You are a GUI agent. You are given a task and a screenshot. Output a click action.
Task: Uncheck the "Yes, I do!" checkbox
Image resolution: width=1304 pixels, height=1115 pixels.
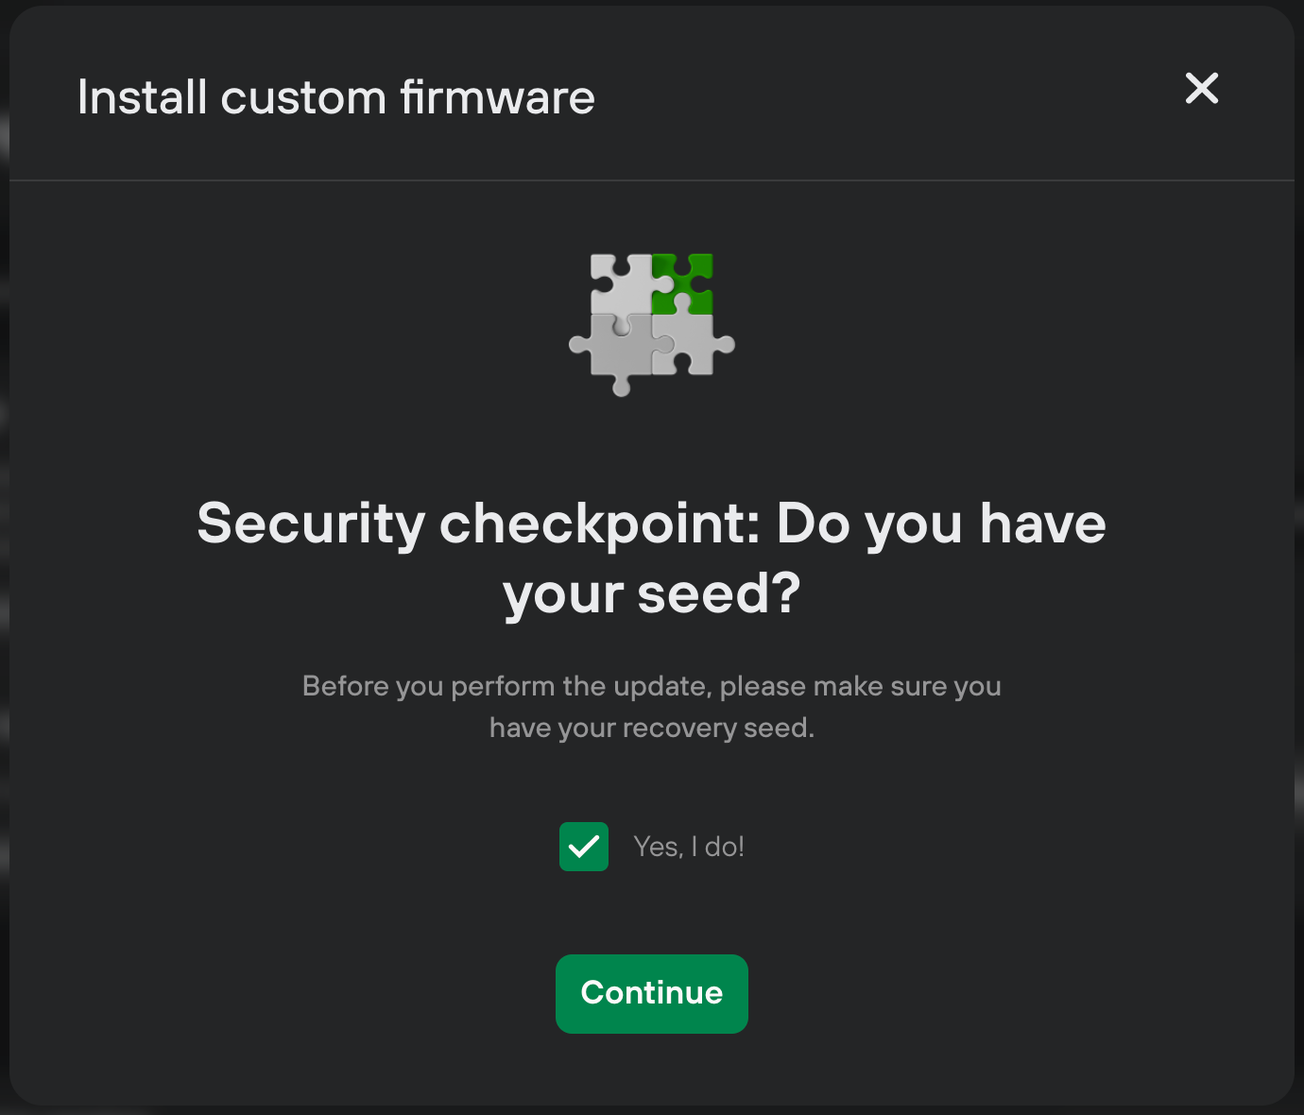pos(584,847)
